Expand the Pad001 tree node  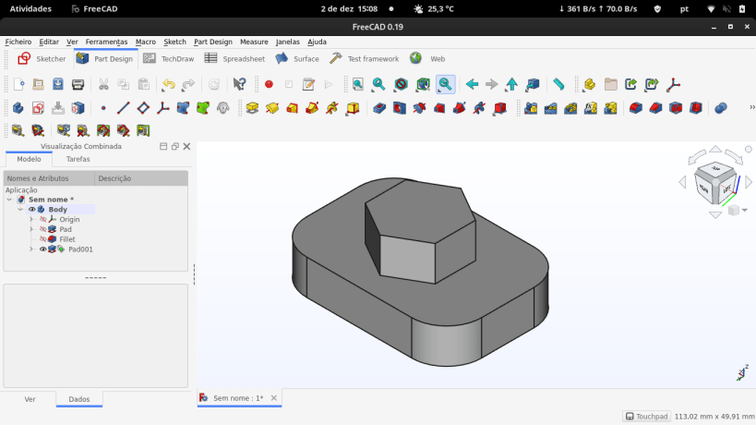tap(31, 249)
